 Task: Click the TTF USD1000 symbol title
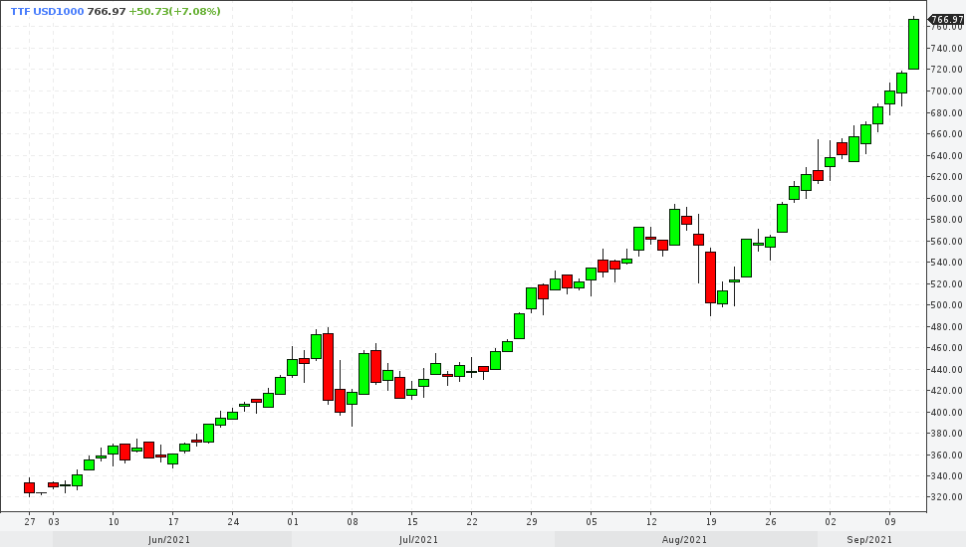[47, 11]
